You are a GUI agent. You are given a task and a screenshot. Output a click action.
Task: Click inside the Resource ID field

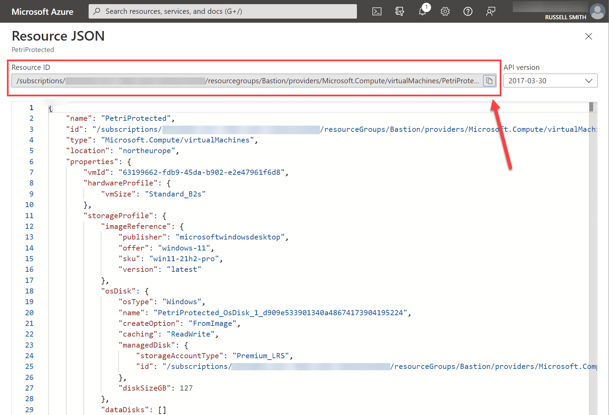point(241,81)
